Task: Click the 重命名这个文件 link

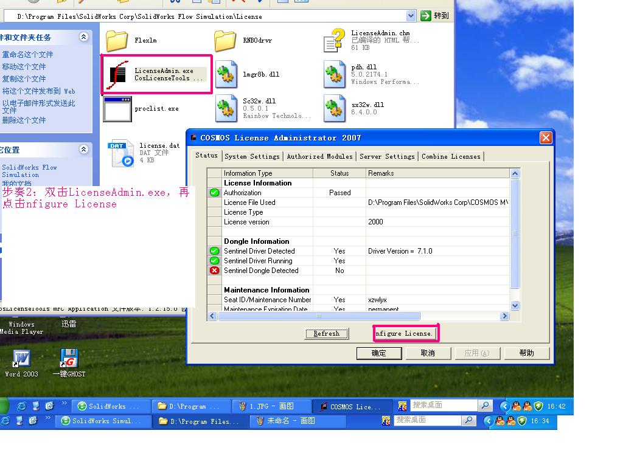Action: point(27,54)
